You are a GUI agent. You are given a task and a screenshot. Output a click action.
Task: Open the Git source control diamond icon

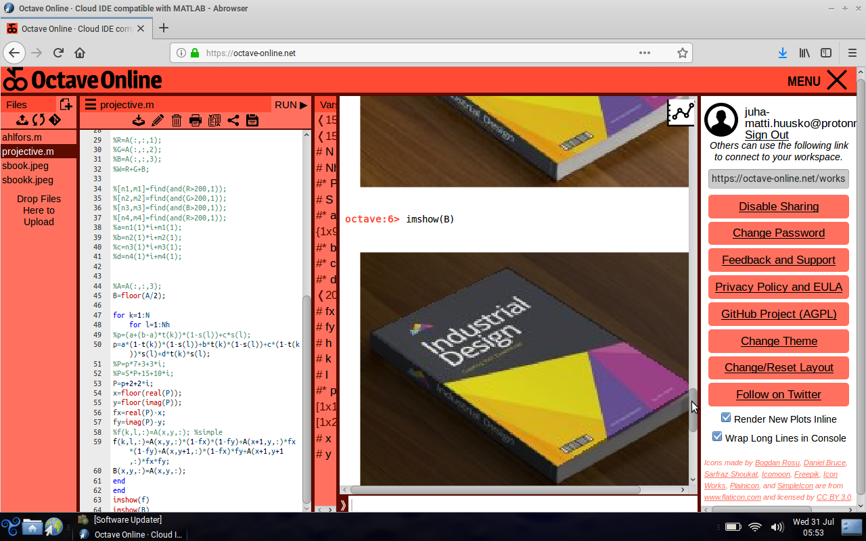55,120
